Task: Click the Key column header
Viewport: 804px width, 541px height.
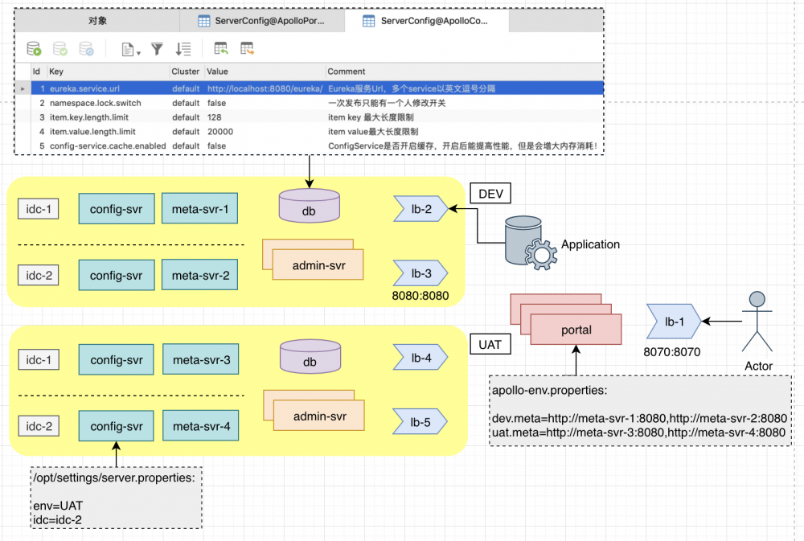Action: 109,72
